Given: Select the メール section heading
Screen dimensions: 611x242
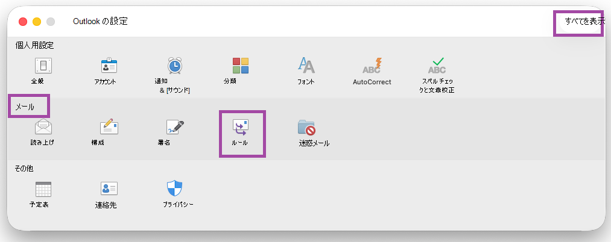Looking at the screenshot, I should click(x=25, y=107).
